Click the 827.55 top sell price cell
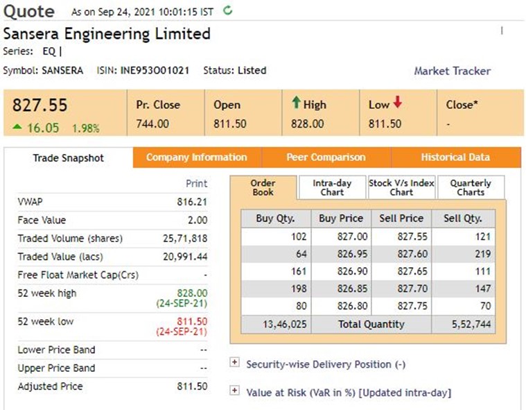 pyautogui.click(x=402, y=237)
